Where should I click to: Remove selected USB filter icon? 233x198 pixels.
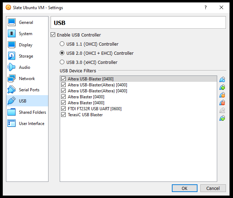coord(222,103)
